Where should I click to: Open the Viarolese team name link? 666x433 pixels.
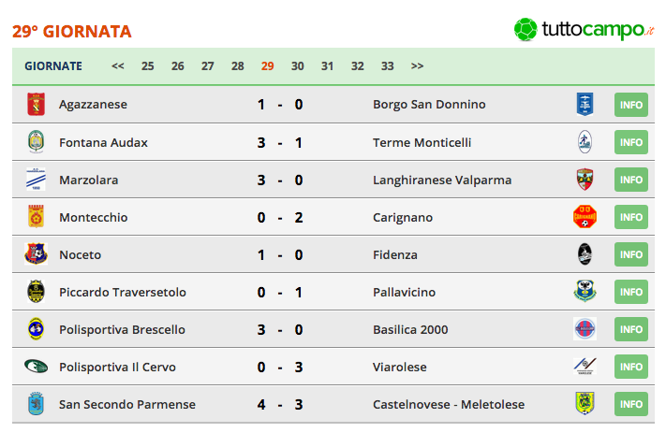[400, 367]
